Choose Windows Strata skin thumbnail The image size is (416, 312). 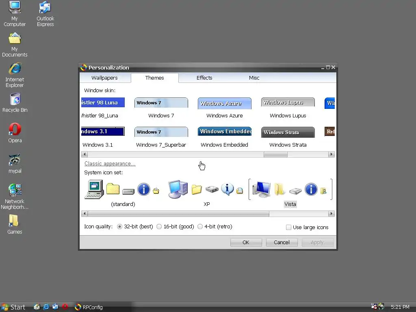coord(288,132)
